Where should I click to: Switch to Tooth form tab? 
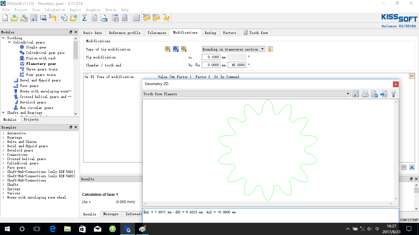pyautogui.click(x=256, y=33)
